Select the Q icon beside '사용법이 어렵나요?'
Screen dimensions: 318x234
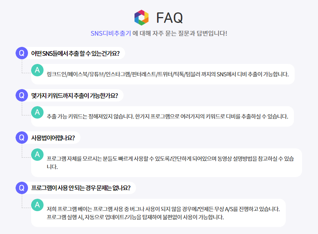tap(21, 137)
